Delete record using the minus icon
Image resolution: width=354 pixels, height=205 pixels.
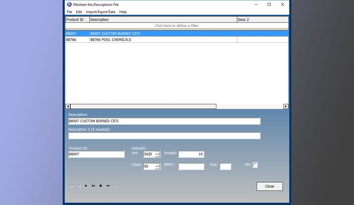(x=108, y=186)
